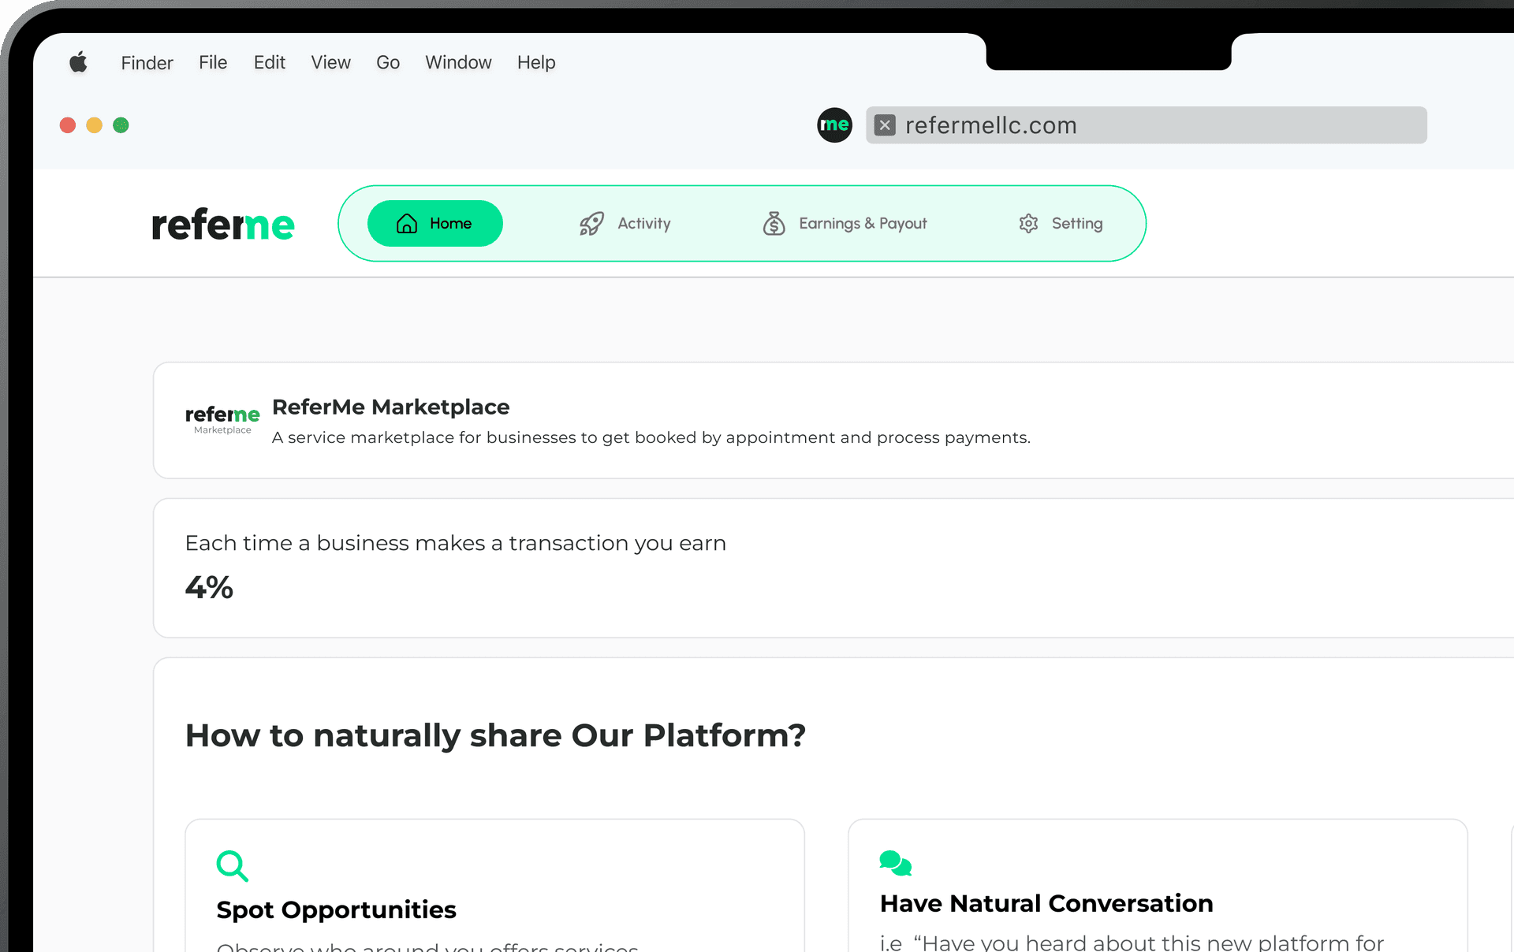Open Settings via the gear icon
Screen dimensions: 1514x952
(1027, 223)
